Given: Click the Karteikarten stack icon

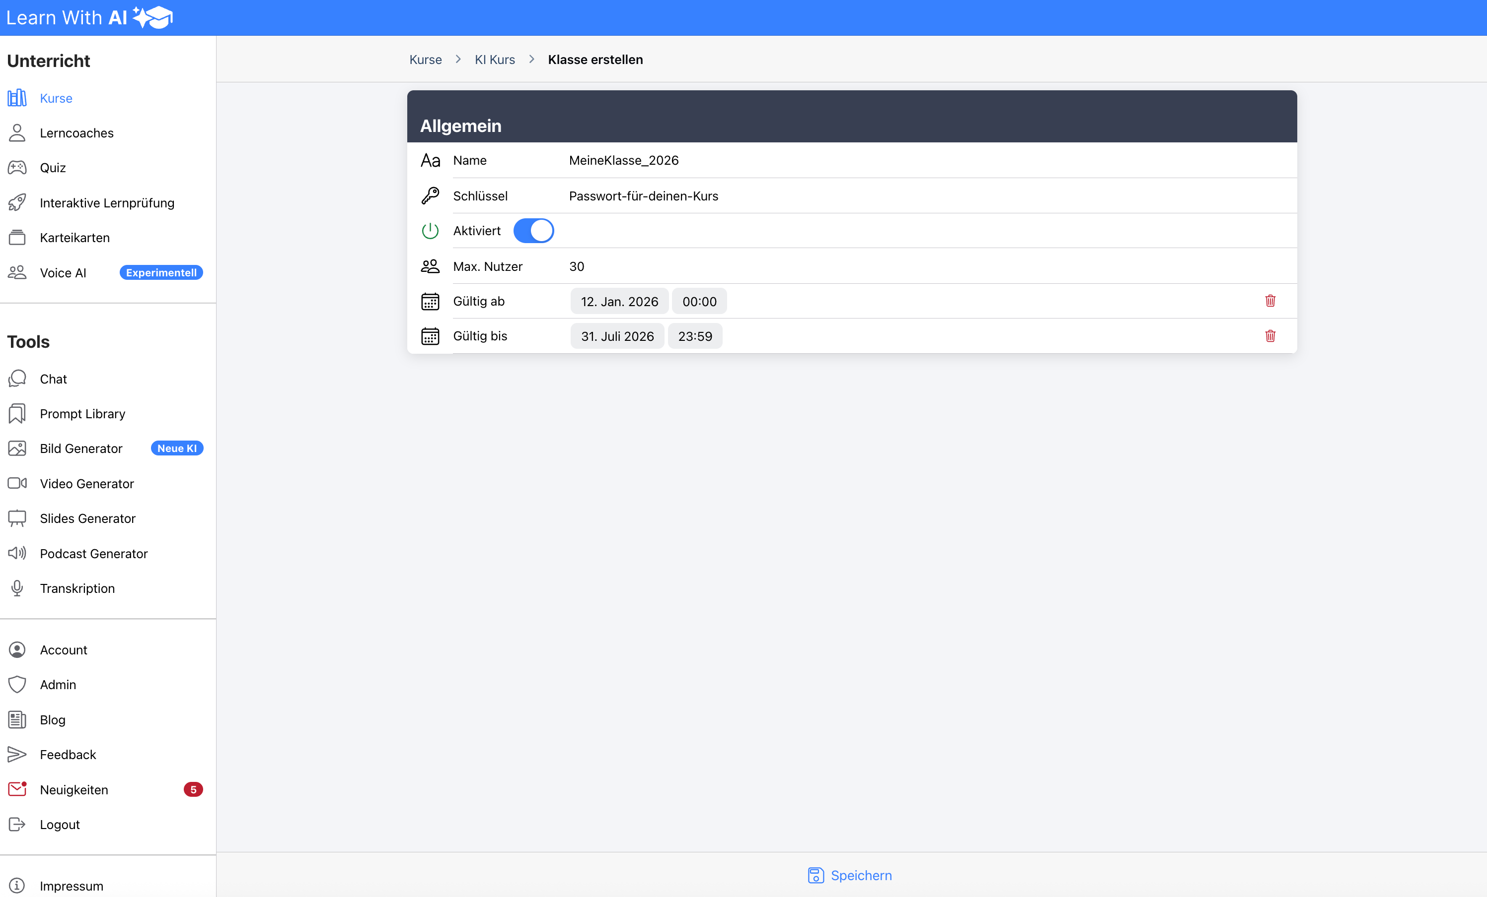Looking at the screenshot, I should pos(17,238).
